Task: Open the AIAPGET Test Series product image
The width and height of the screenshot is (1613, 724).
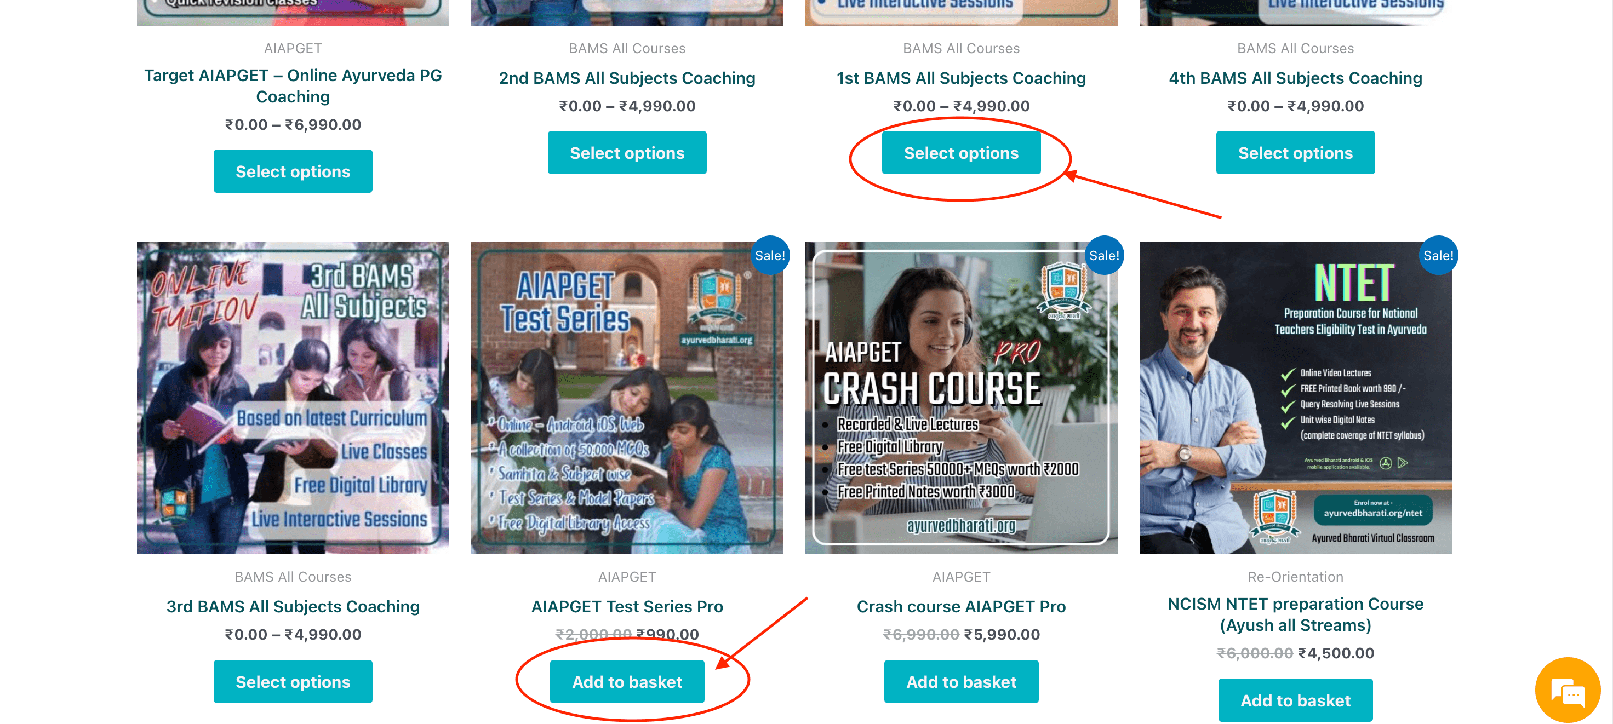Action: coord(627,398)
